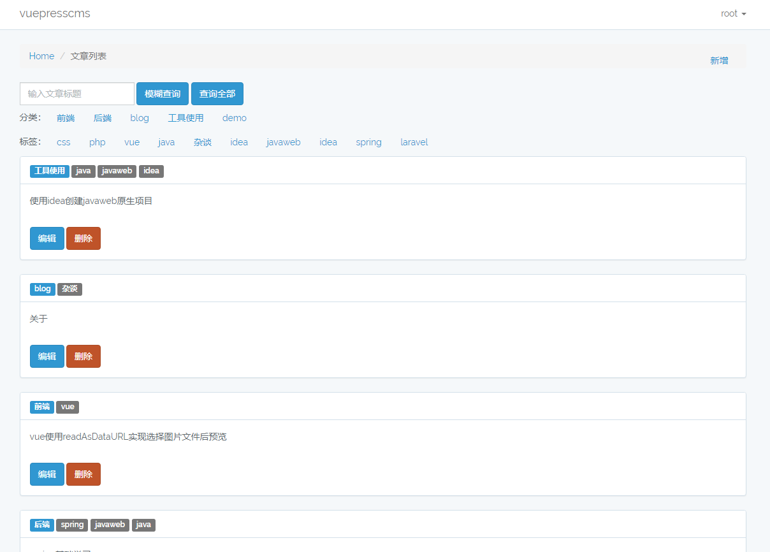The height and width of the screenshot is (552, 770).
Task: Filter by category 前端
Action: tap(66, 118)
